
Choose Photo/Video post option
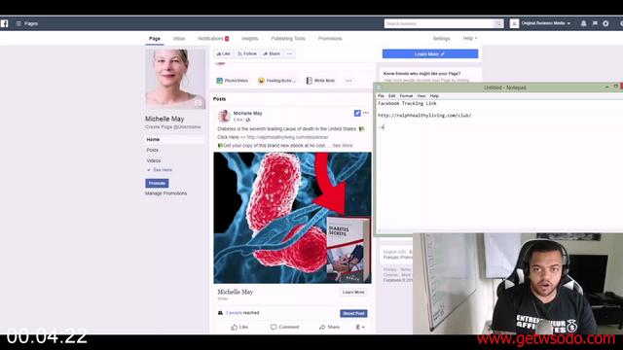point(233,81)
